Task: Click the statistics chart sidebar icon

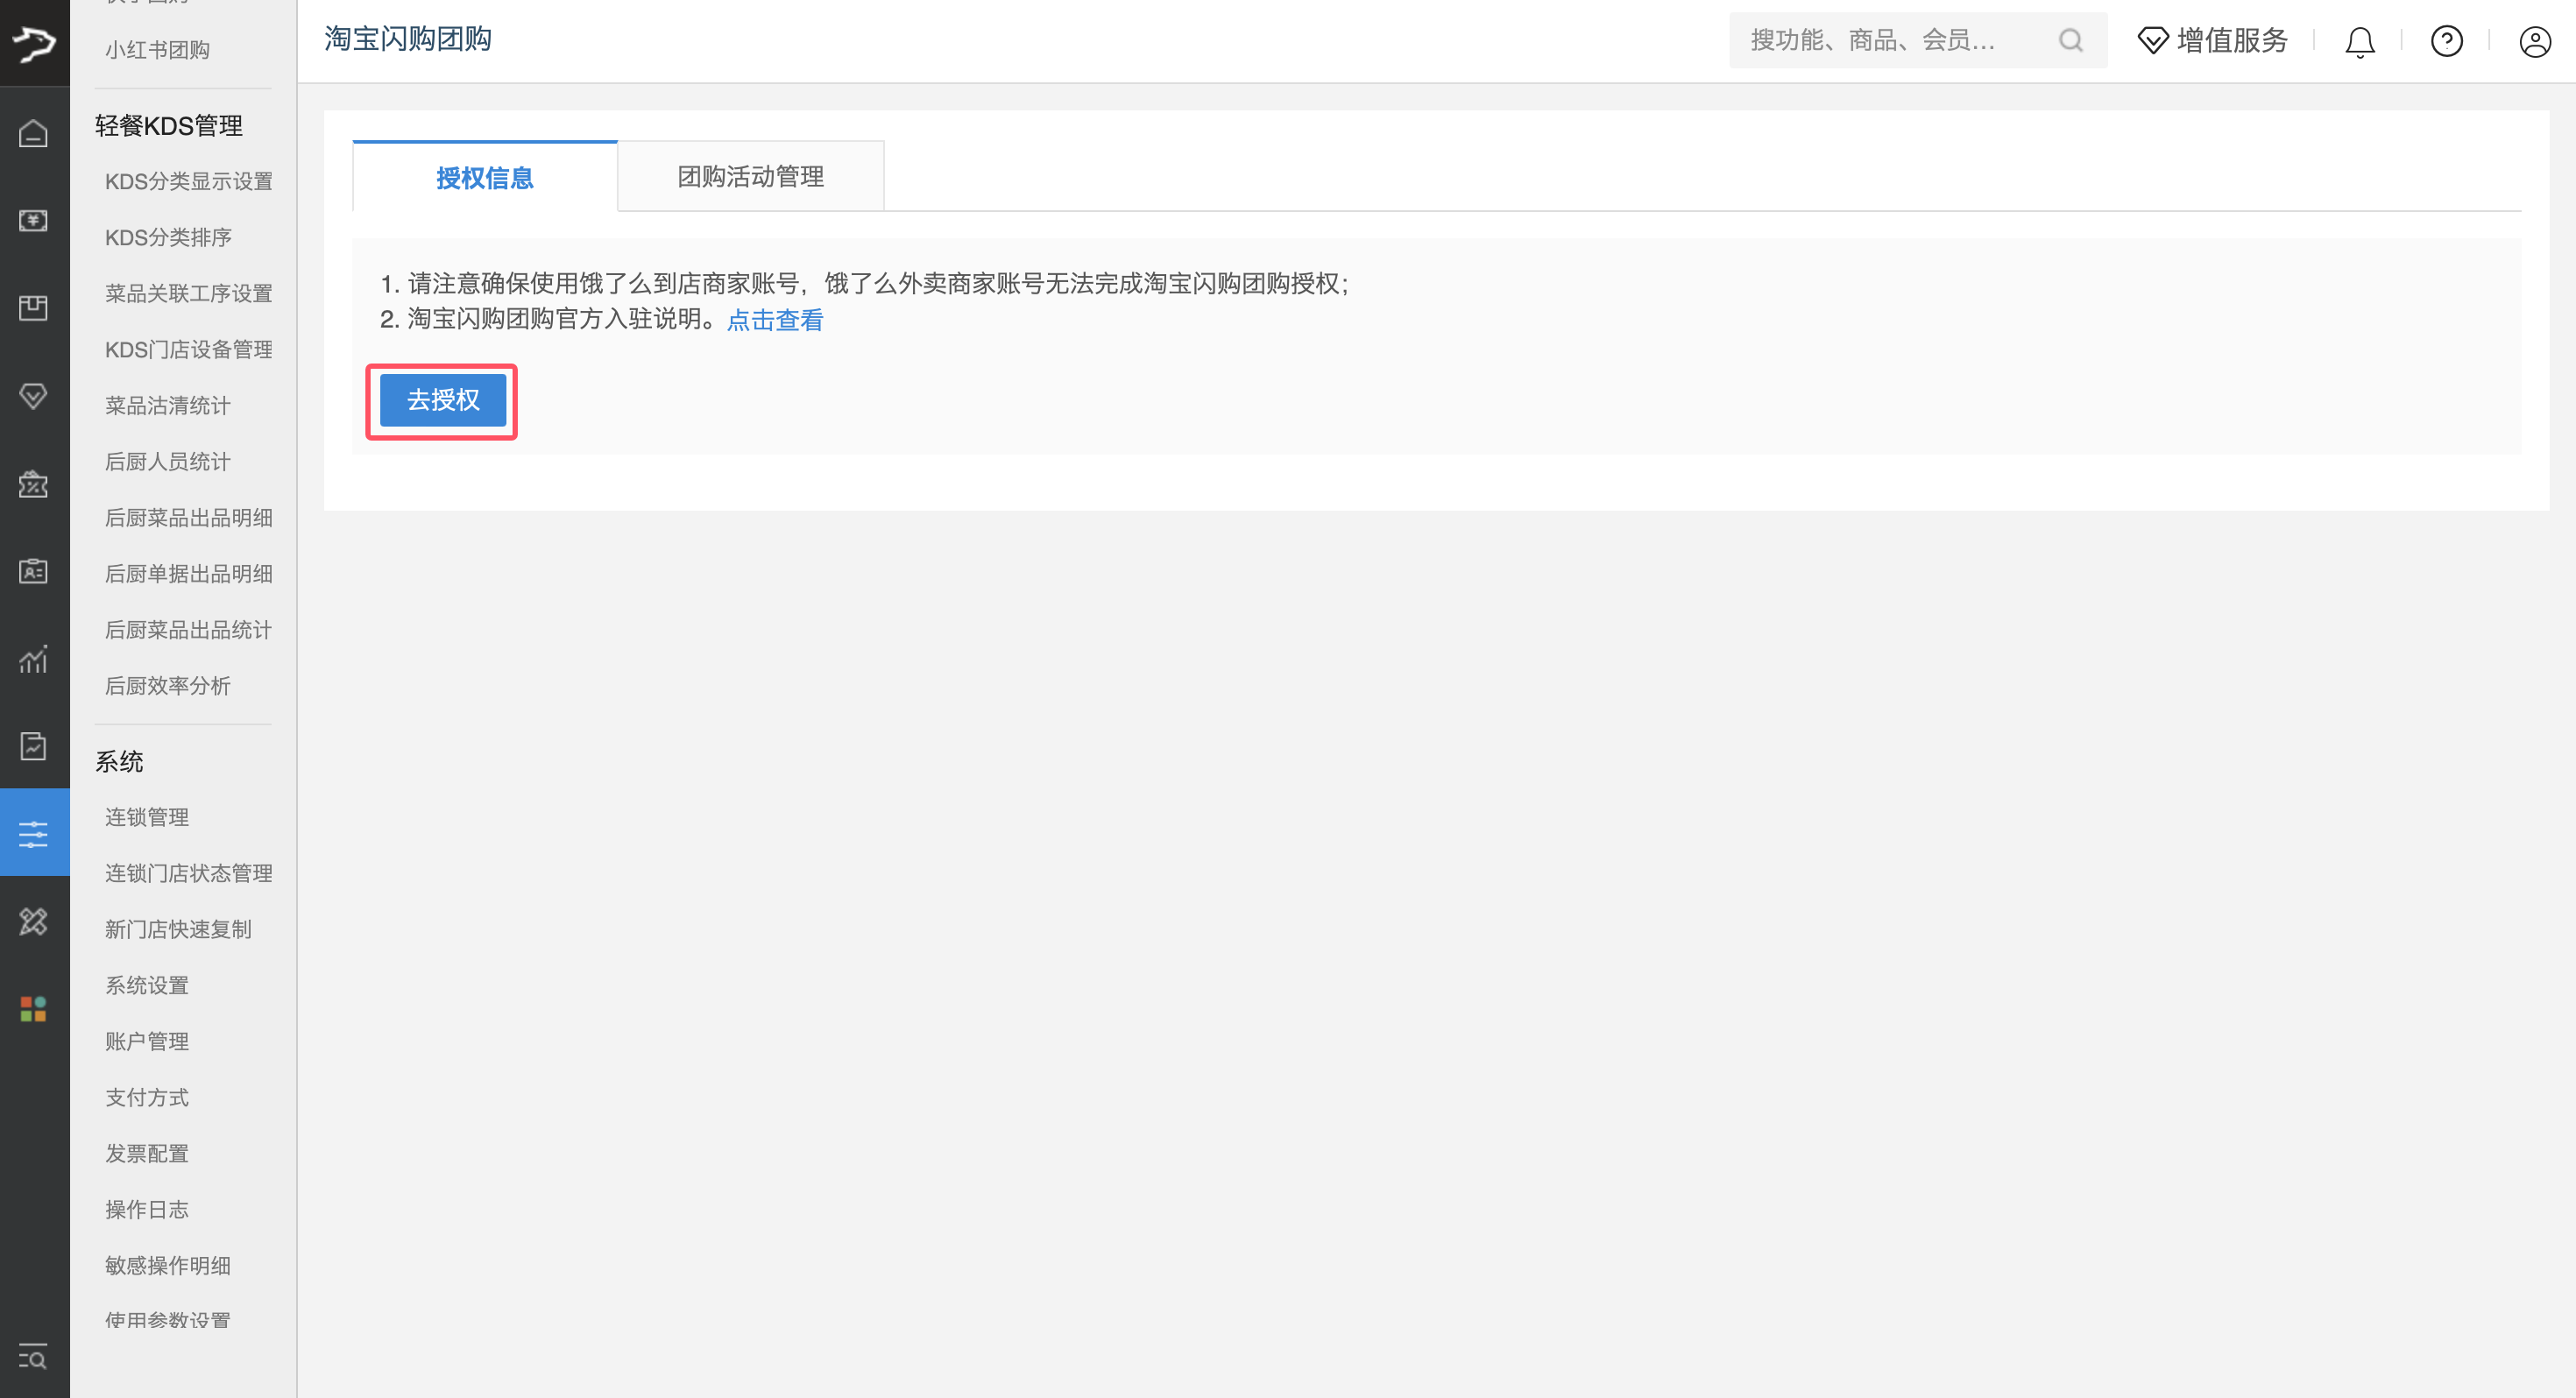Action: (x=34, y=659)
